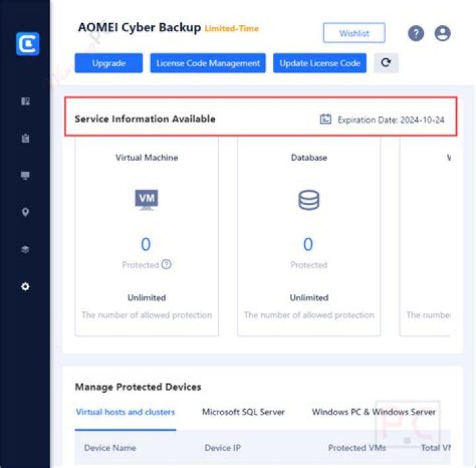Open the location pin icon in sidebar
Screen dimensions: 476x468
tap(26, 212)
